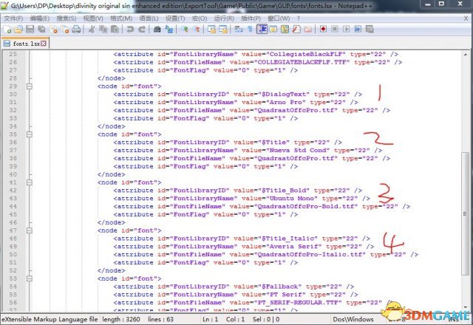Open the 设置(T) menu
Image resolution: width=473 pixels, height=325 pixels.
coord(175,18)
